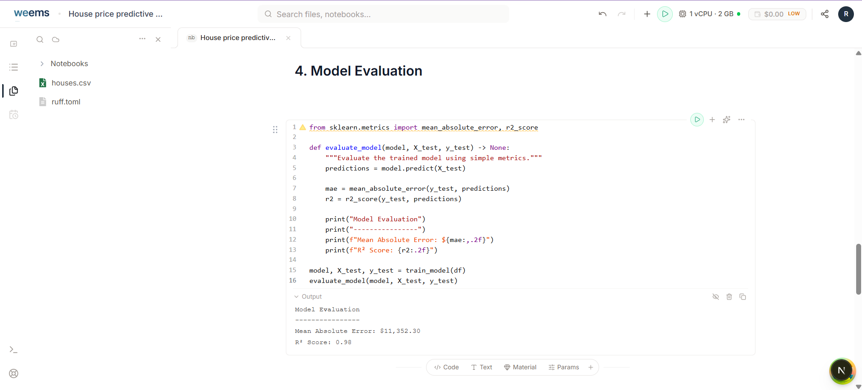
Task: Click the file search magnifier icon
Action: pyautogui.click(x=40, y=40)
